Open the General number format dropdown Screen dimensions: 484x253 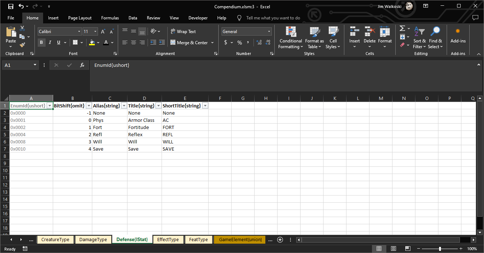tap(269, 32)
